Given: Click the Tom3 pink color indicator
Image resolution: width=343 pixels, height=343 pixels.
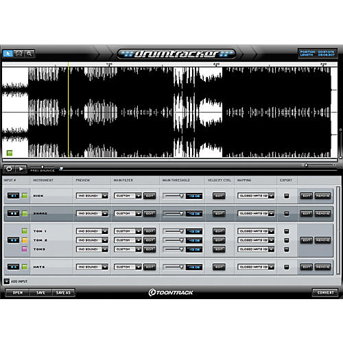Looking at the screenshot, I should [25, 249].
